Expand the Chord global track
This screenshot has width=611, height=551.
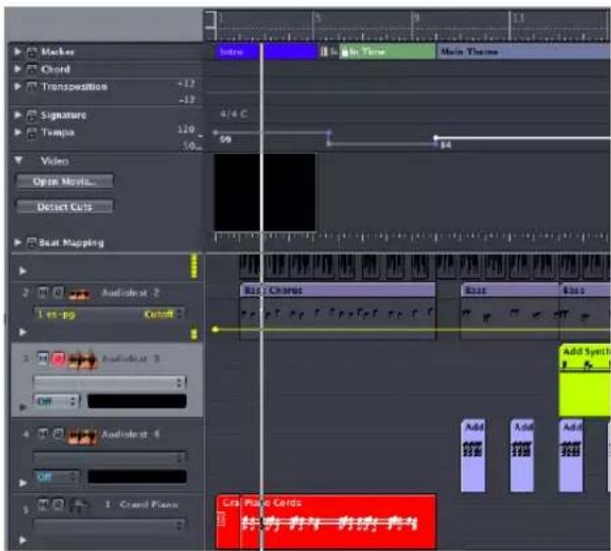pos(18,69)
